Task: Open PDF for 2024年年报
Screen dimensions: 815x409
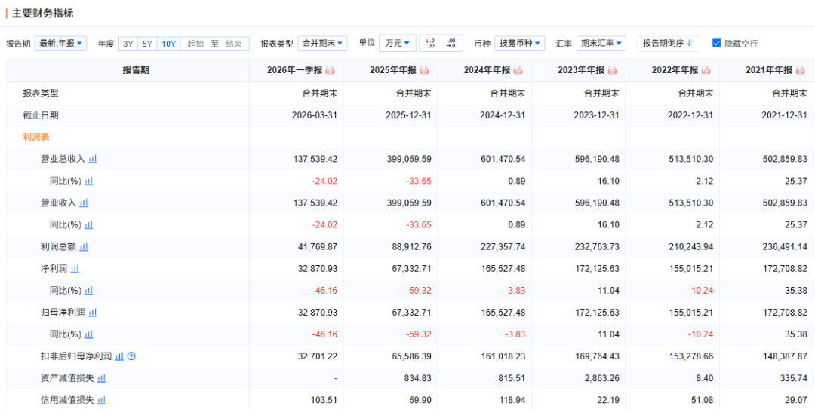Action: [518, 70]
